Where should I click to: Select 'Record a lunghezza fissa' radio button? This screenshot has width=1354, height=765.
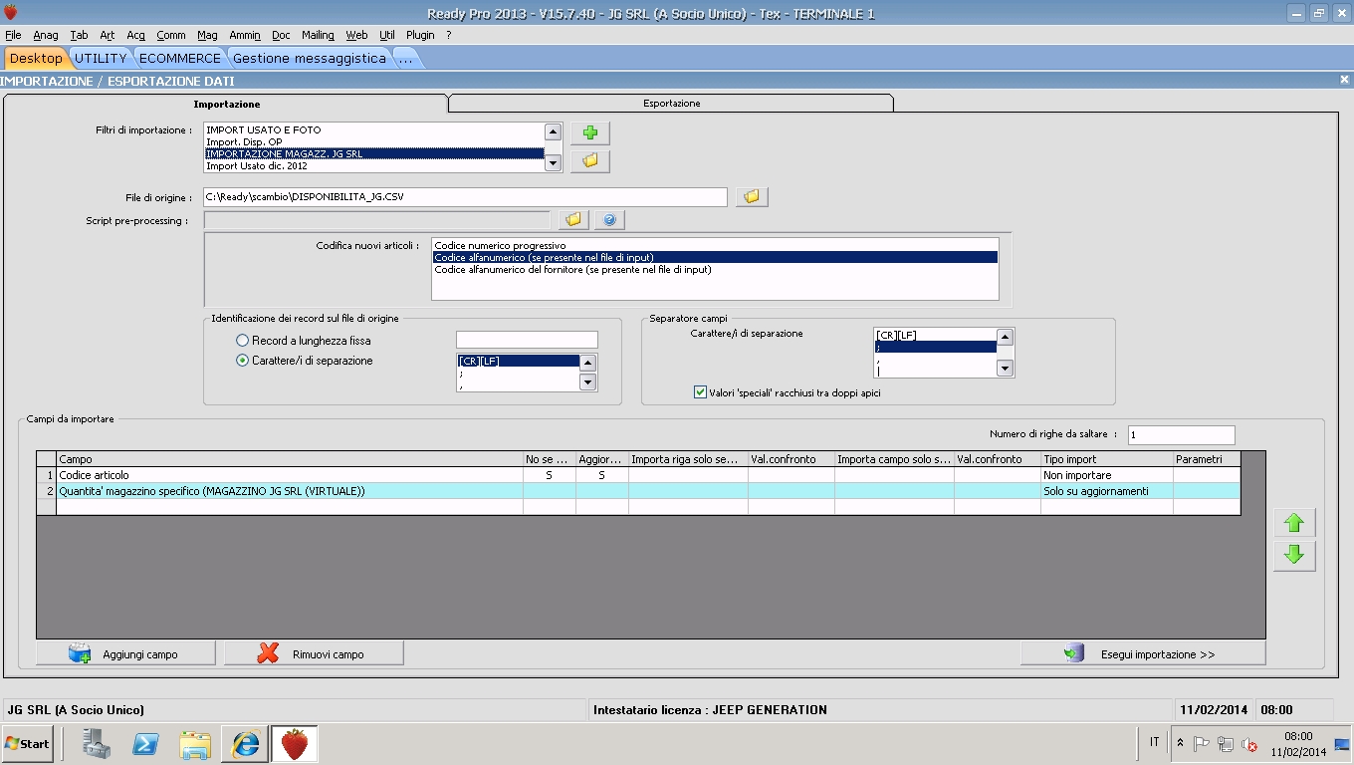pos(243,341)
